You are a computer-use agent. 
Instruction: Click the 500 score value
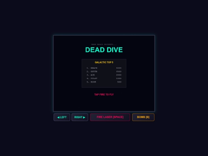tap(119, 82)
